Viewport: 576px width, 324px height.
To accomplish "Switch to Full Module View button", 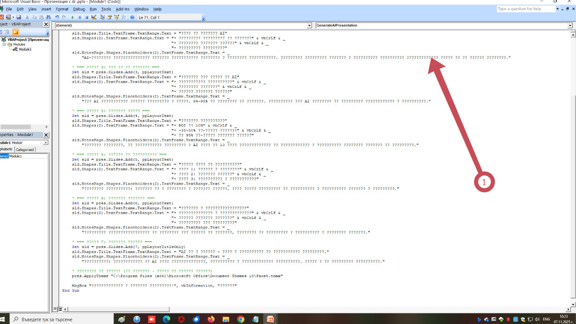I will coord(60,309).
